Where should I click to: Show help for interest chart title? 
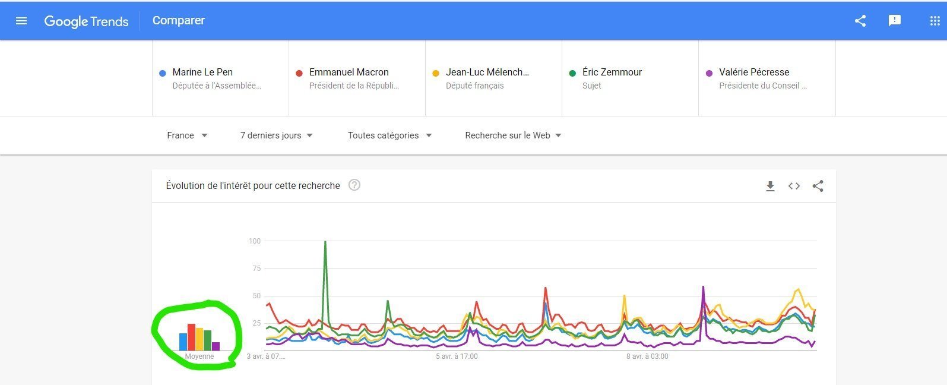coord(354,185)
